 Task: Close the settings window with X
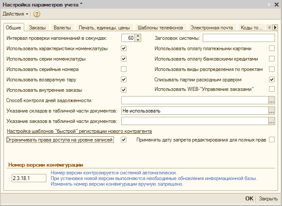pyautogui.click(x=277, y=4)
